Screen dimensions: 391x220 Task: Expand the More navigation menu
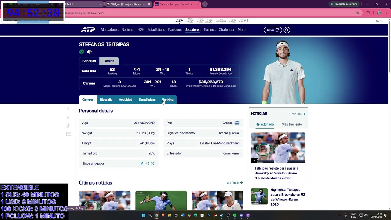(242, 30)
